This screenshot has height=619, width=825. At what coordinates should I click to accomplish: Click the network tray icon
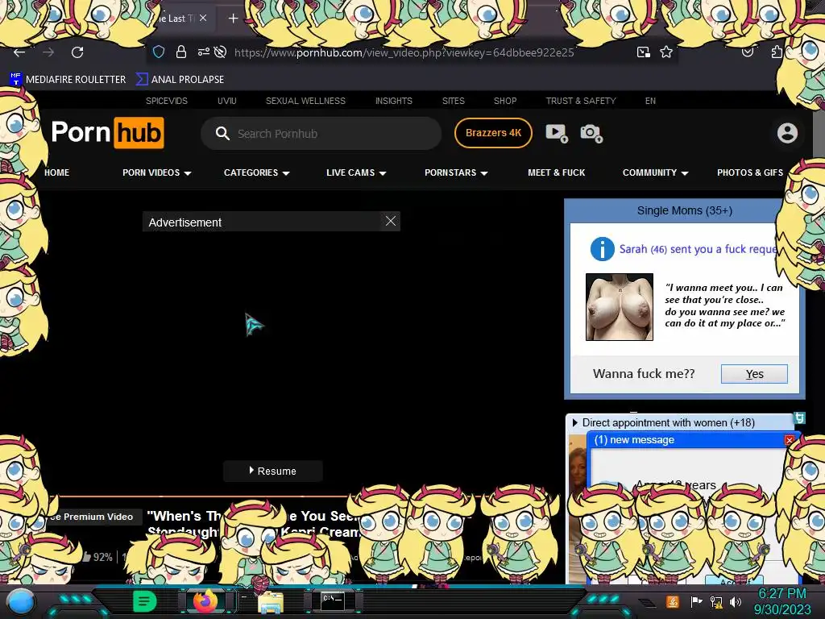(716, 601)
